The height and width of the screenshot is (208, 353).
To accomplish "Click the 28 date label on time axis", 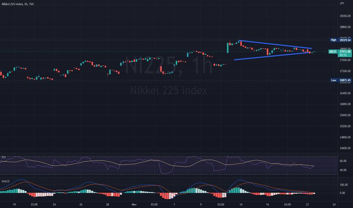I will click(108, 204).
